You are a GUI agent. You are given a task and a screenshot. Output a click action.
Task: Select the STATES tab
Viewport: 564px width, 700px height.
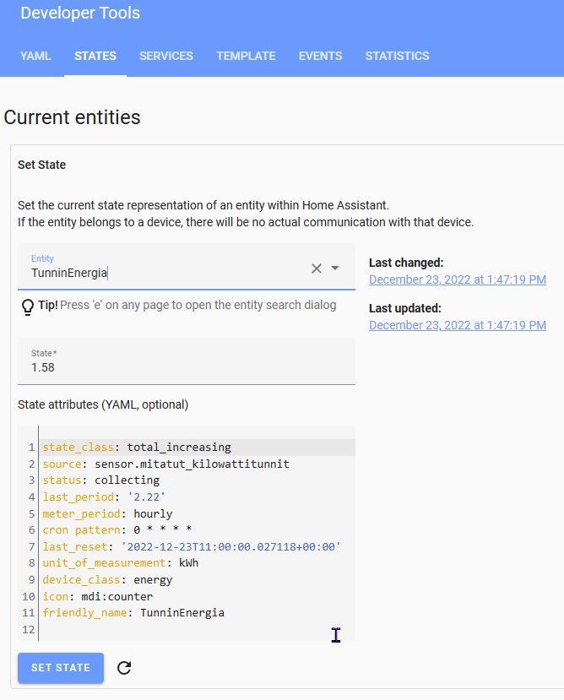tap(95, 56)
